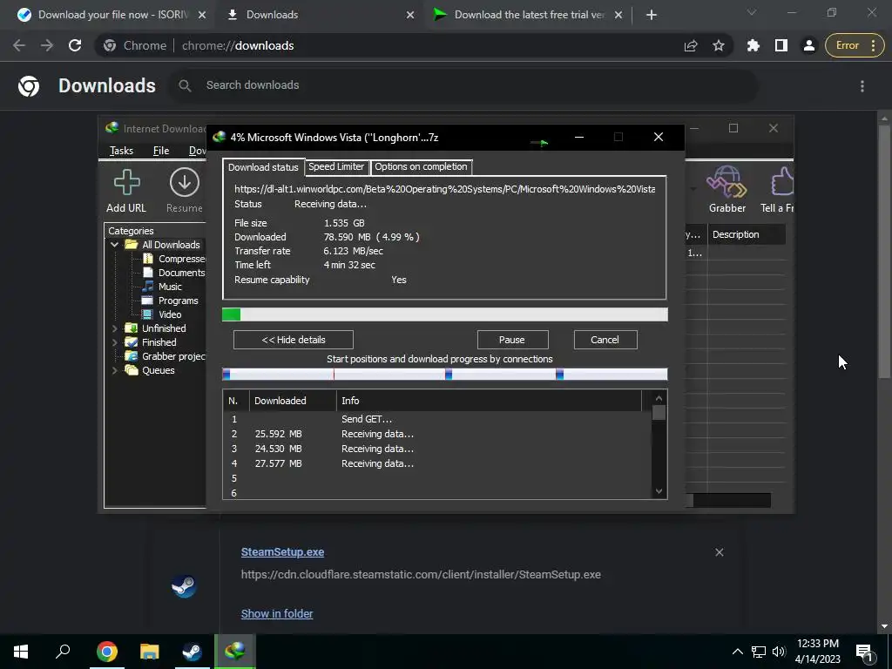Select connection row 2 with 25.592 MB

[437, 434]
